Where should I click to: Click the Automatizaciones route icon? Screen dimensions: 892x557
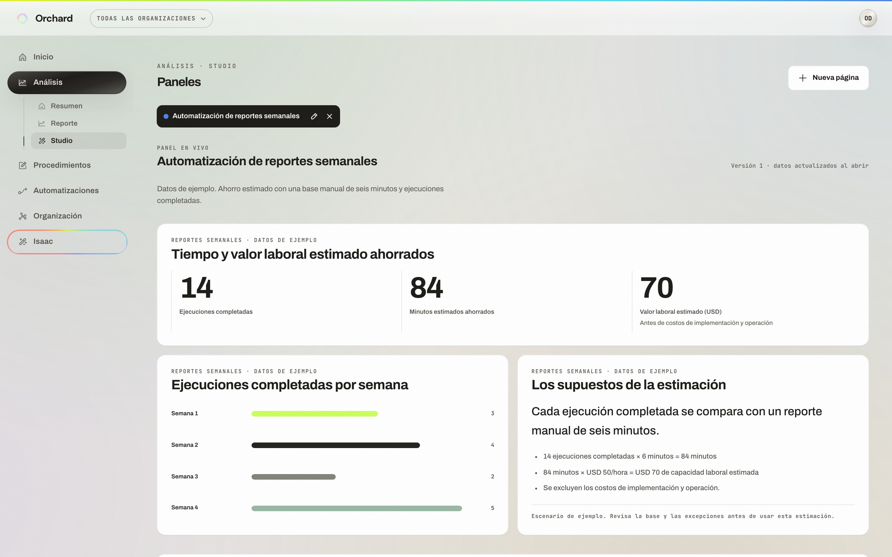pos(23,191)
